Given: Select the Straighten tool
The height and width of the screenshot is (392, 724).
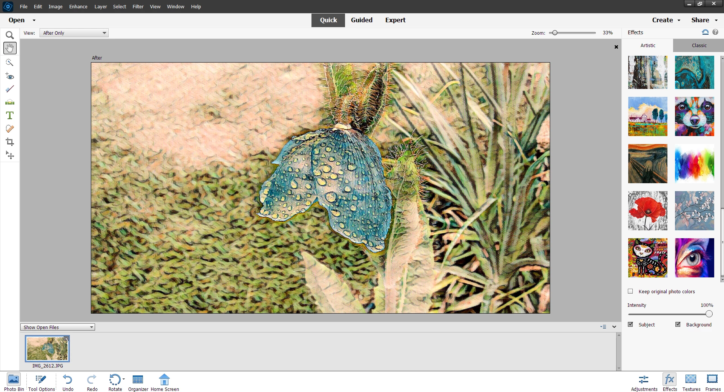Looking at the screenshot, I should click(x=10, y=102).
